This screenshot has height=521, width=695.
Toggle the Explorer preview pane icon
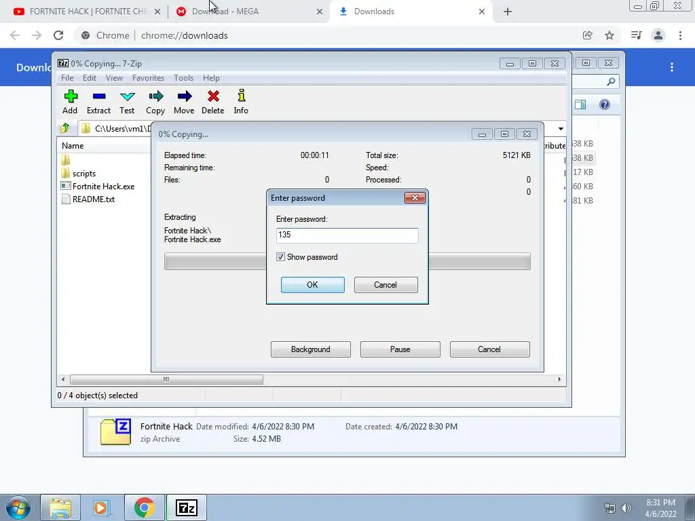(580, 104)
